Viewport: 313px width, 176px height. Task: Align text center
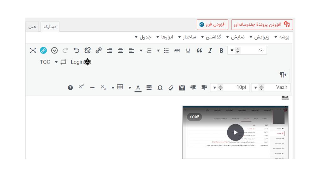tap(120, 50)
